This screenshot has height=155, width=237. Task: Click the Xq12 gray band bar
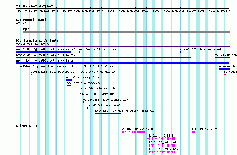pyautogui.click(x=126, y=32)
